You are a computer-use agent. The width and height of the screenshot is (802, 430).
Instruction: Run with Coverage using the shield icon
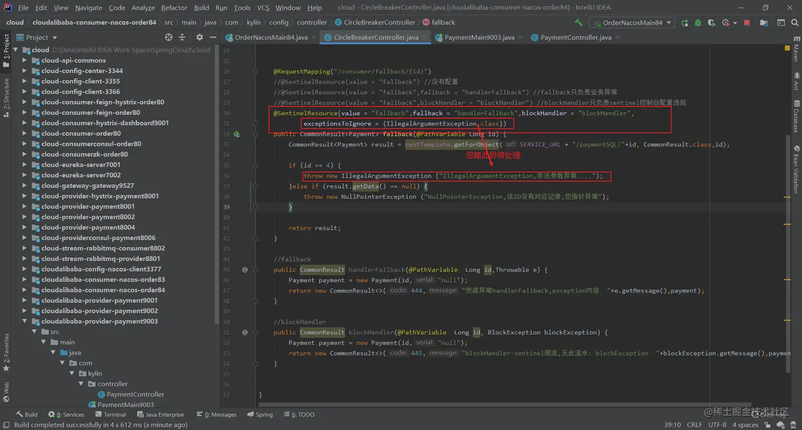point(711,23)
